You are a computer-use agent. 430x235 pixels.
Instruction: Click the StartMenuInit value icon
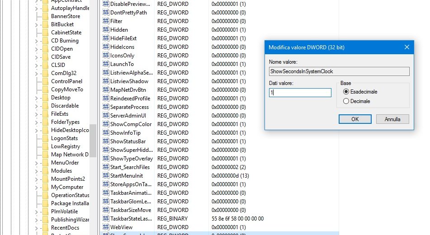tap(106, 176)
